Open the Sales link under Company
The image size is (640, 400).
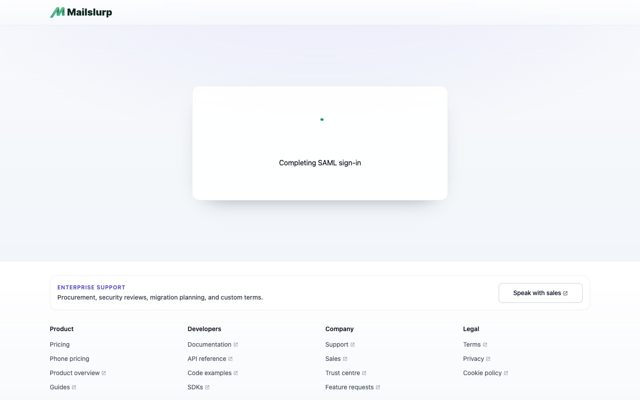click(336, 359)
